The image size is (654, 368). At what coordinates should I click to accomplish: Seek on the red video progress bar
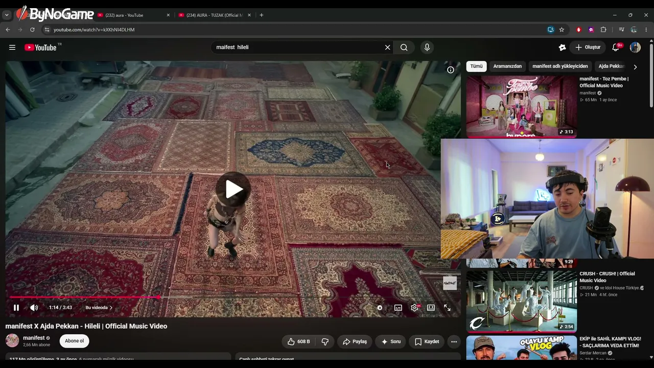[233, 297]
